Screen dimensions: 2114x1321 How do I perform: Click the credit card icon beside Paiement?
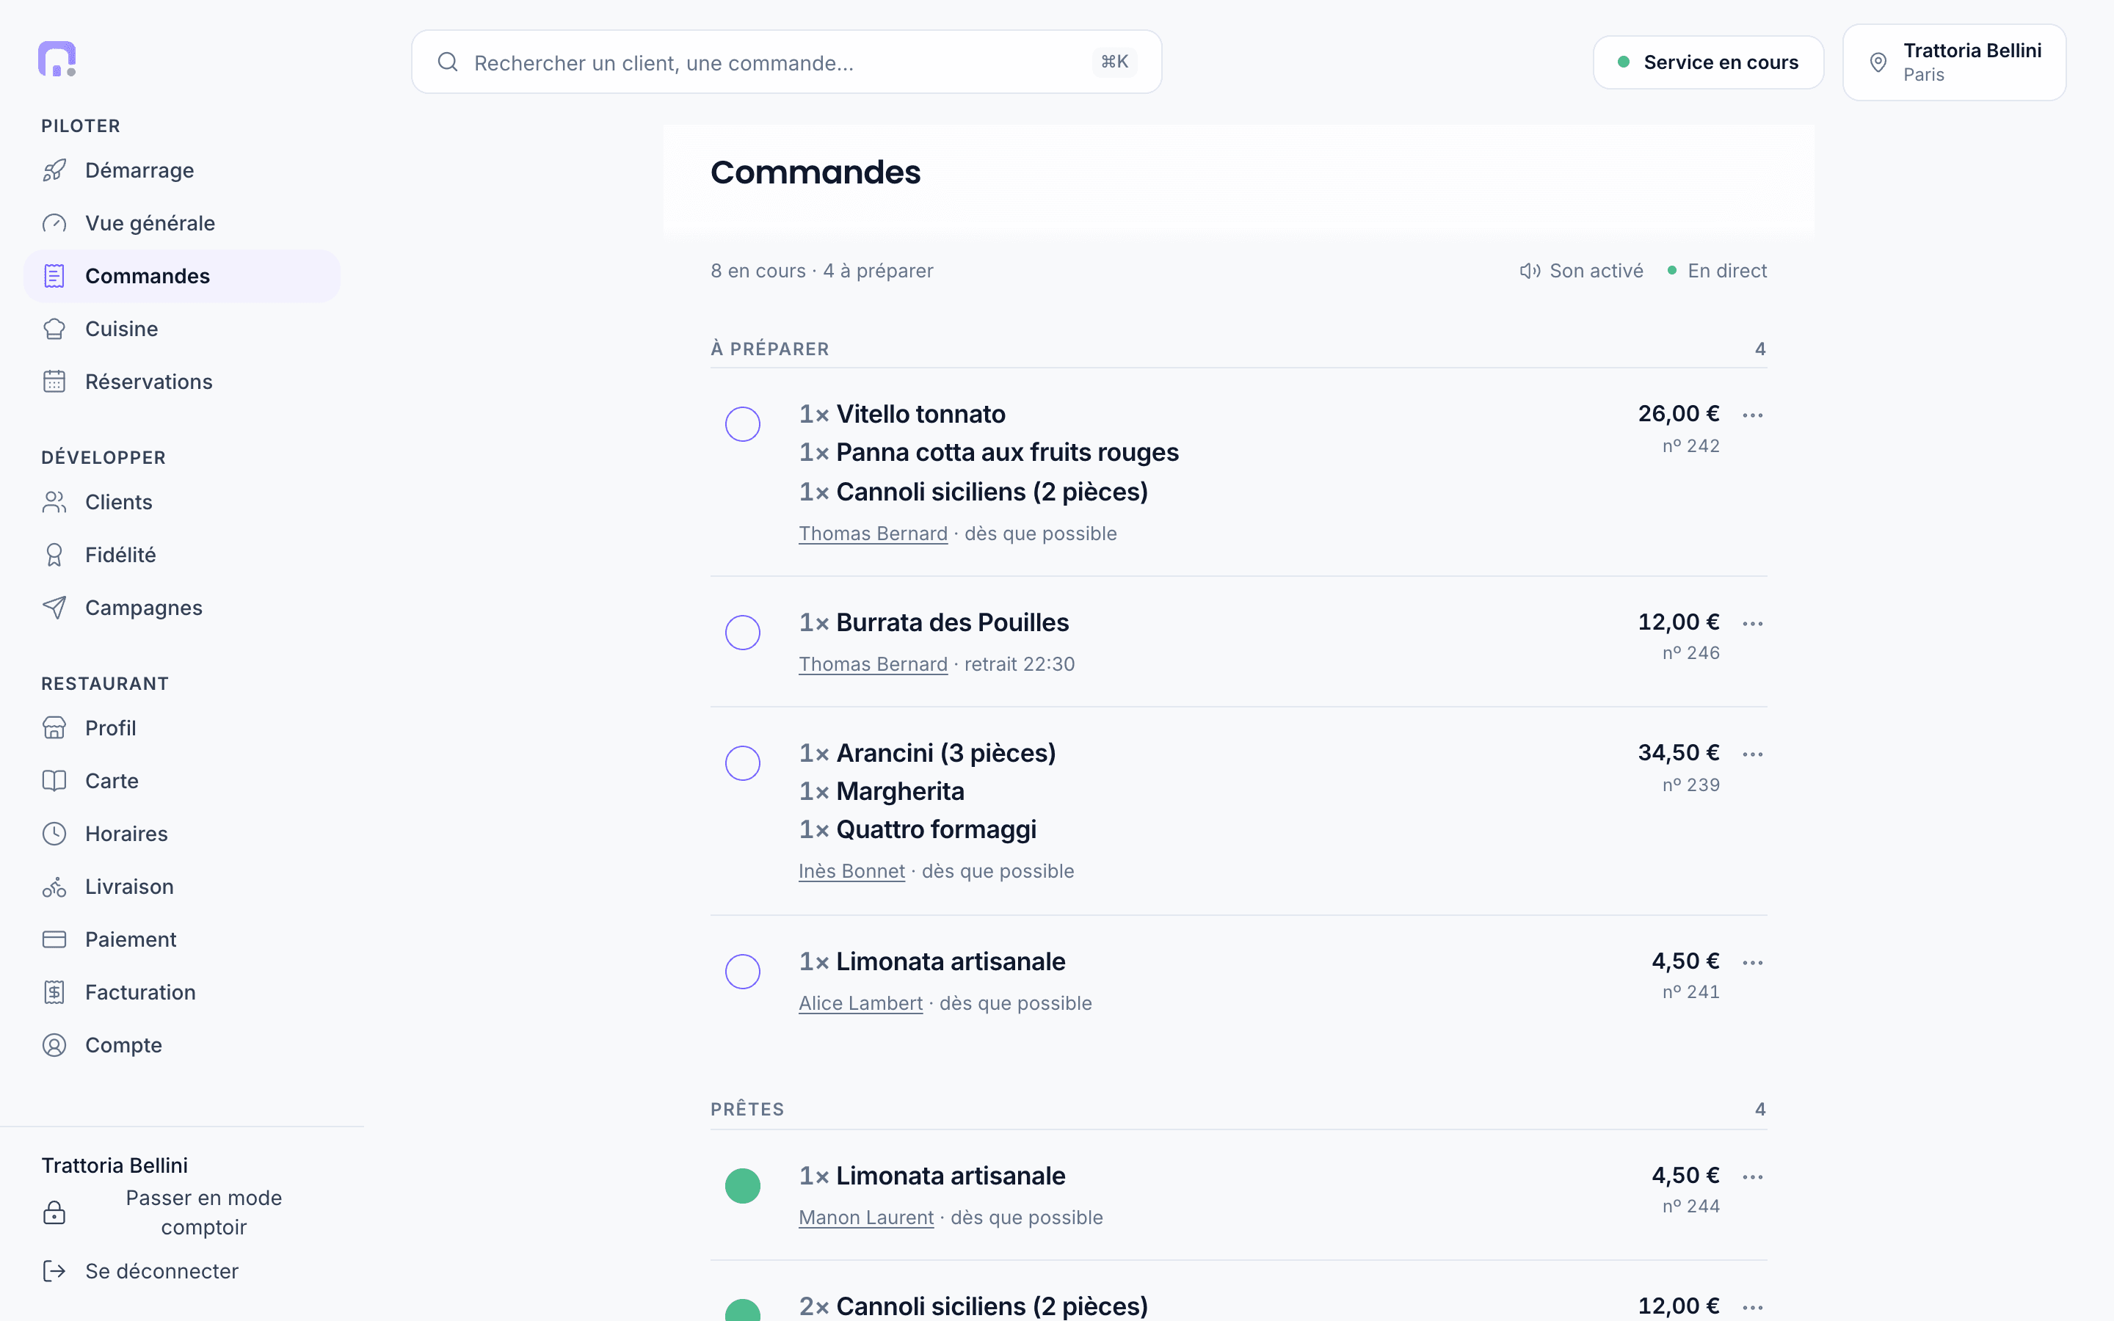pyautogui.click(x=54, y=939)
